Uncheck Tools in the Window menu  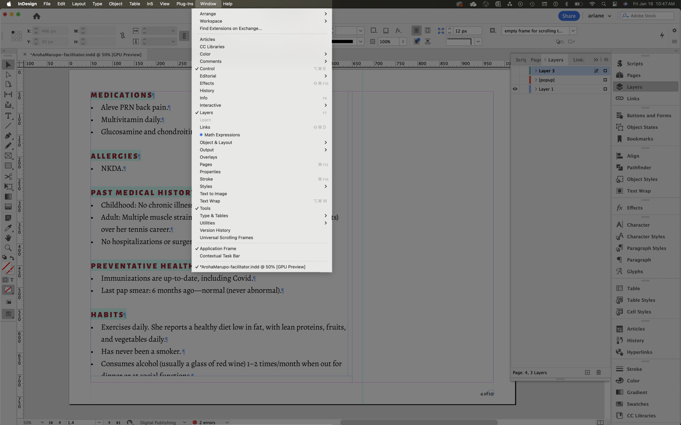pos(205,208)
